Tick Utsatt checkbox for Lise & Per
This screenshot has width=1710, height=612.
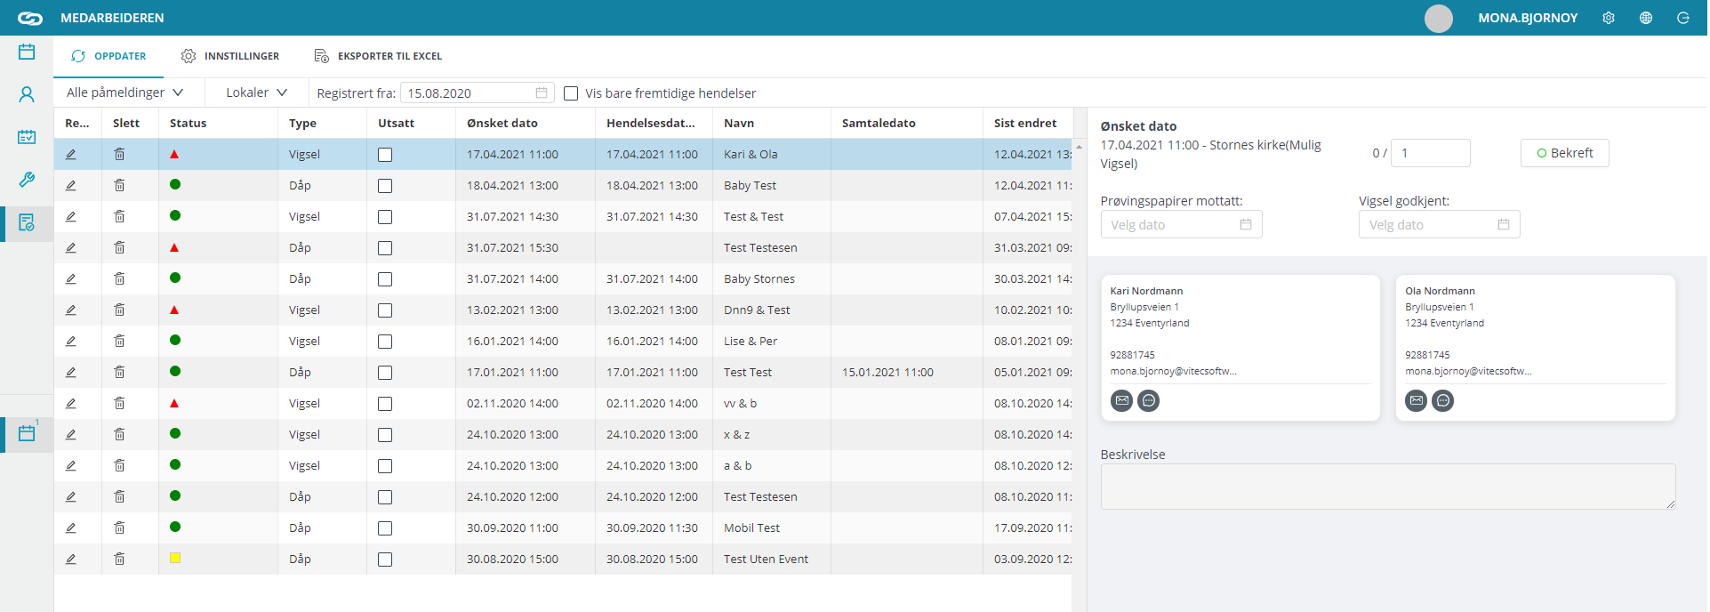pos(385,342)
